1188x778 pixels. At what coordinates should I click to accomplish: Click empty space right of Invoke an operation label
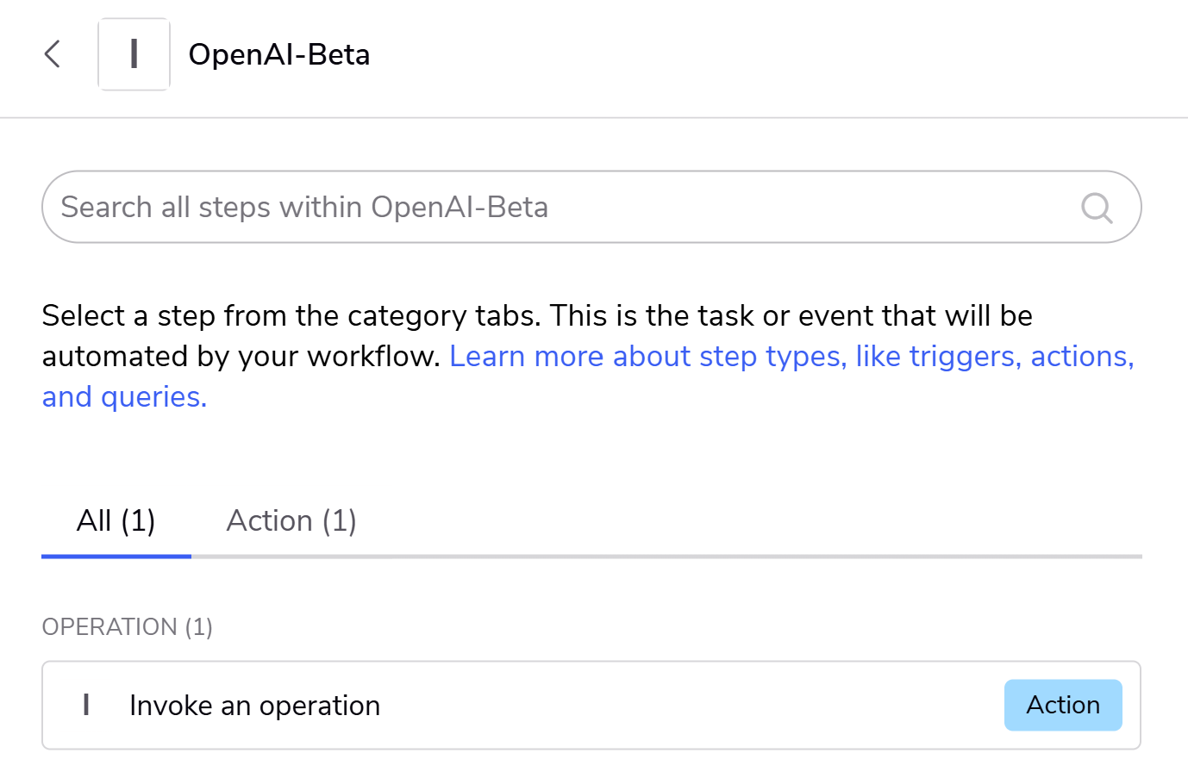tap(690, 705)
